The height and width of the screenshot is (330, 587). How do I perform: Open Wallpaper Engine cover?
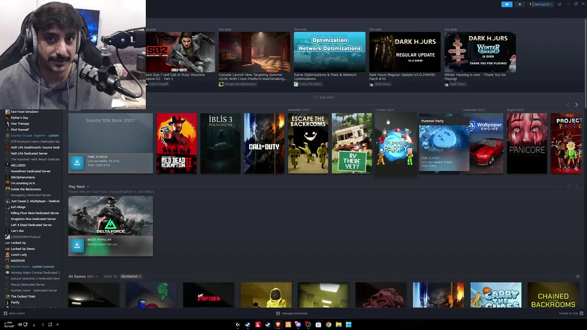coord(487,143)
